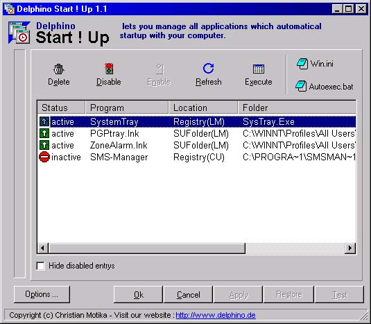The width and height of the screenshot is (371, 324).
Task: Sort the list by the Location column header
Action: tap(203, 108)
